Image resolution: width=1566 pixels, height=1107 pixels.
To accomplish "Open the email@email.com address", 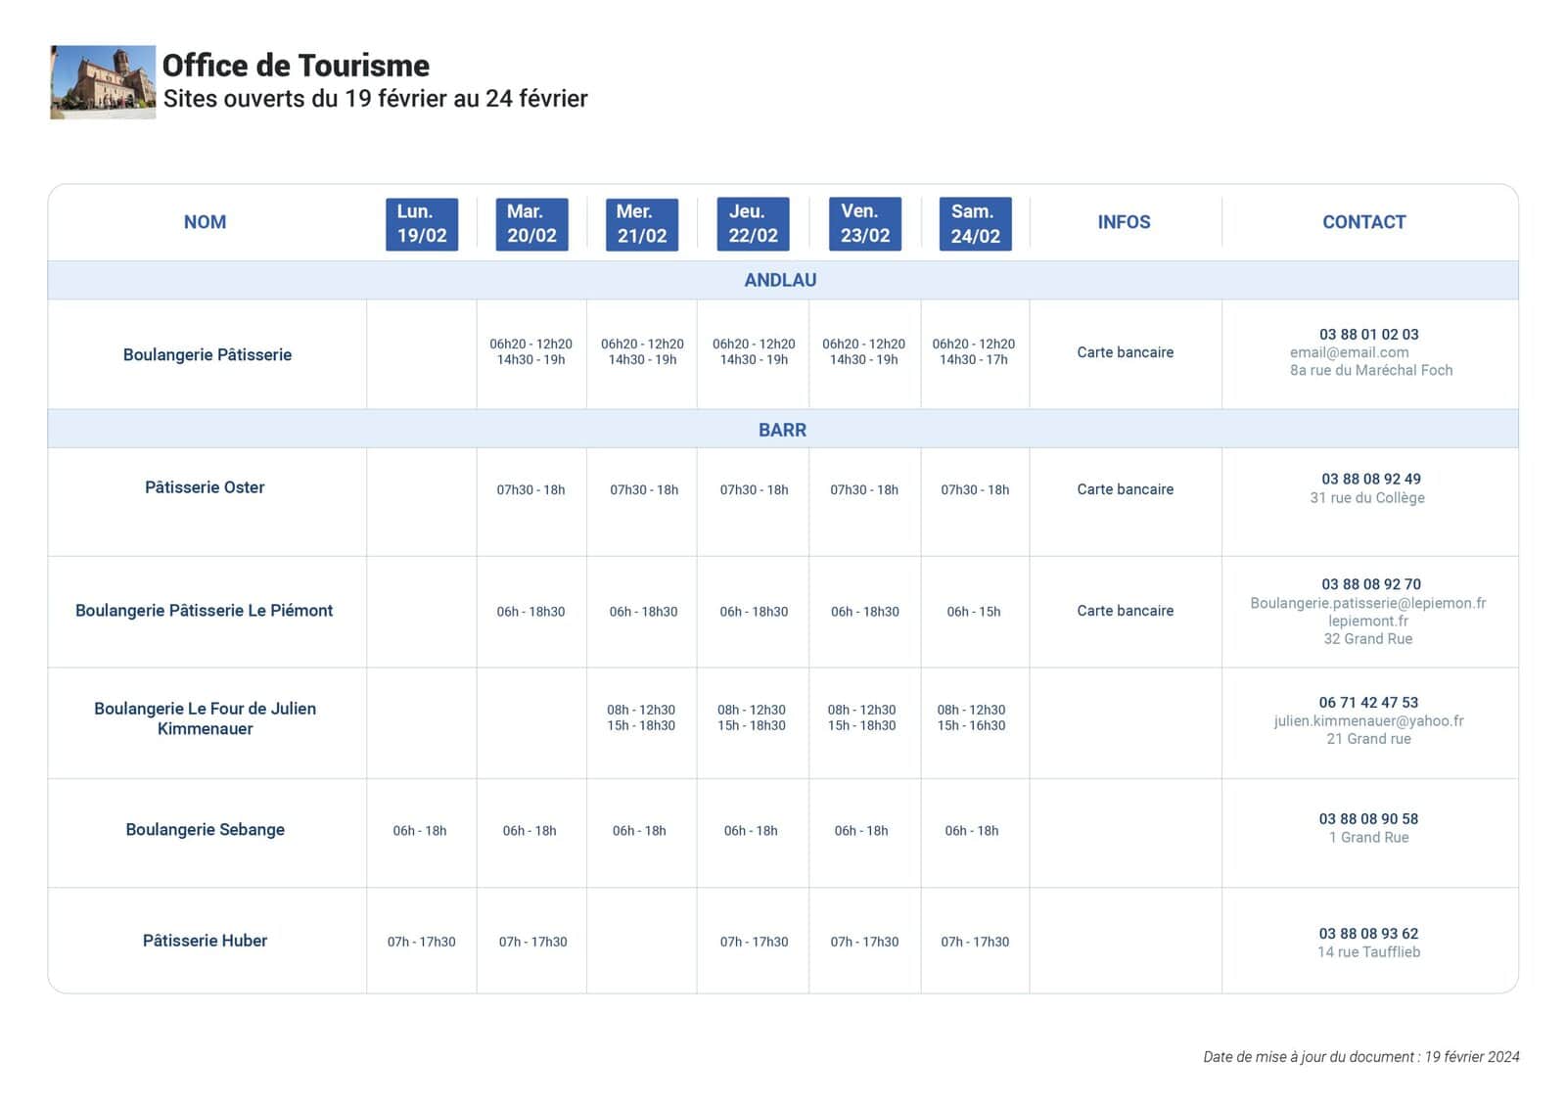I will tap(1349, 352).
